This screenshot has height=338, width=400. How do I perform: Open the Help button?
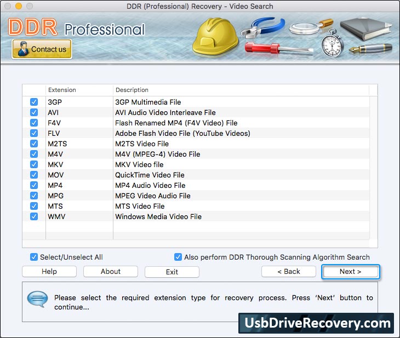[49, 271]
